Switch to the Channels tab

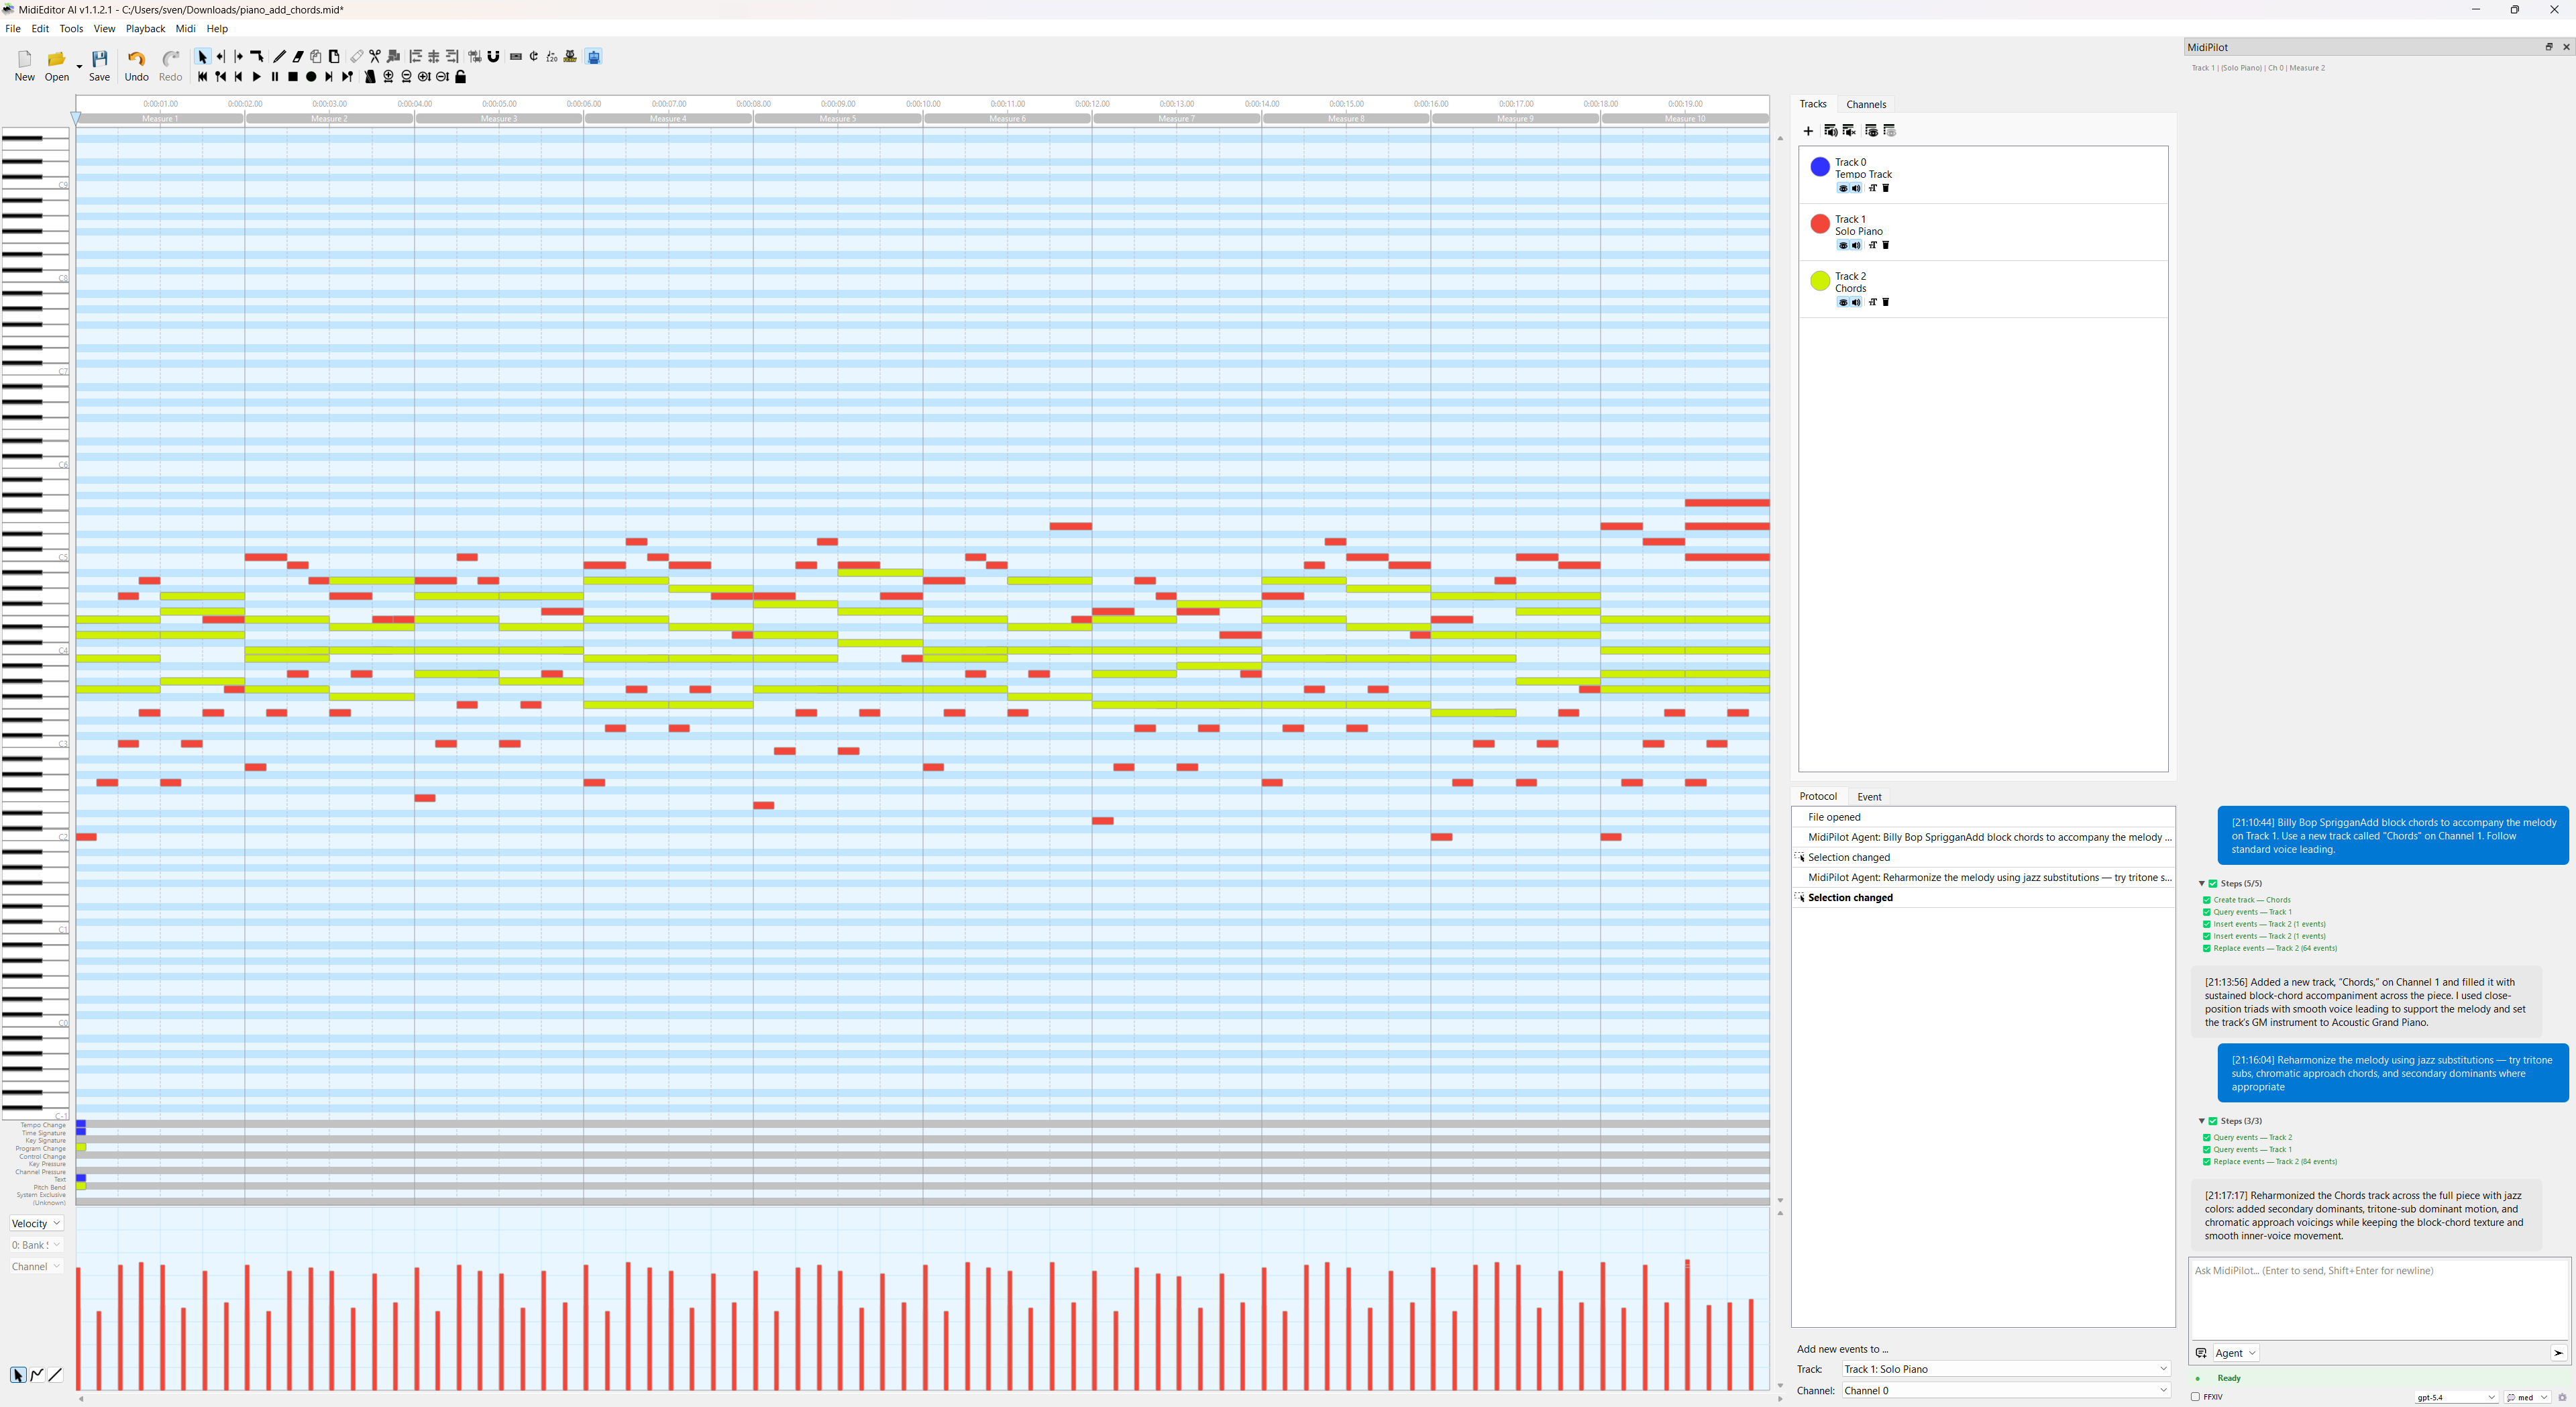click(x=1866, y=104)
